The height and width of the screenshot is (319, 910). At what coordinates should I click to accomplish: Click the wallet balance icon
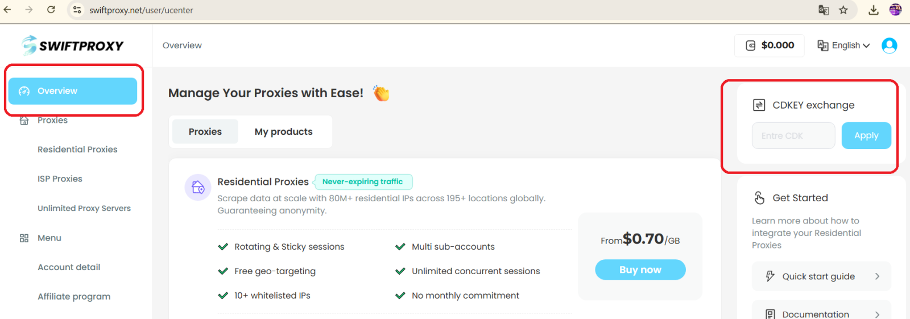[x=751, y=45]
